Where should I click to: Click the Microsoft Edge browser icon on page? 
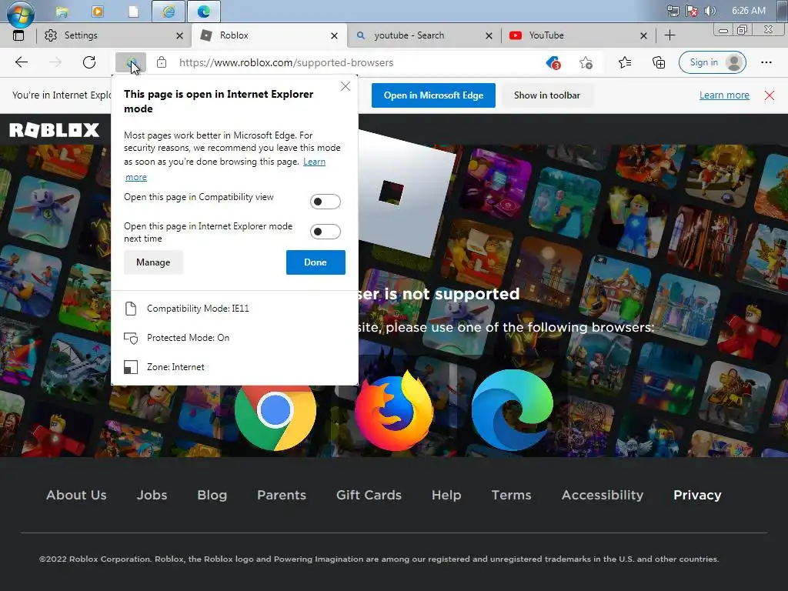pyautogui.click(x=512, y=410)
